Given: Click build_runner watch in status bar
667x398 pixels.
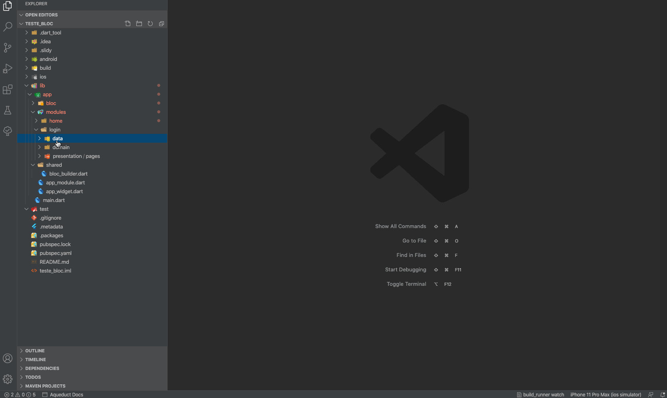Looking at the screenshot, I should 540,395.
